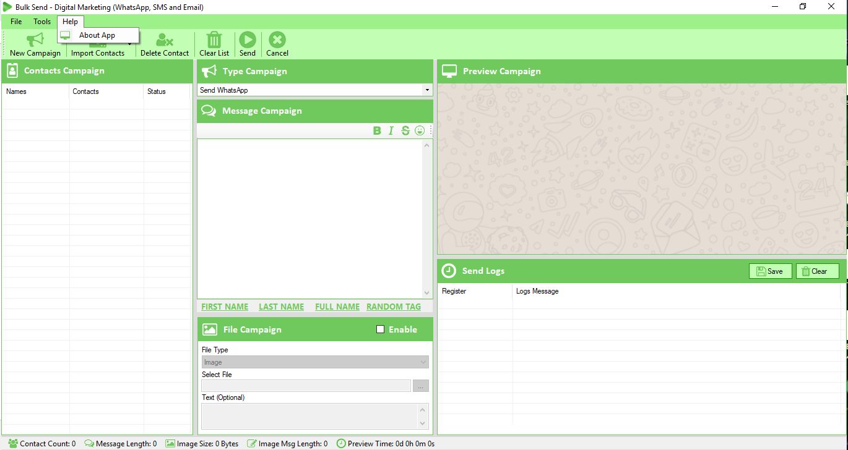Click inside the message campaign text area

[310, 219]
